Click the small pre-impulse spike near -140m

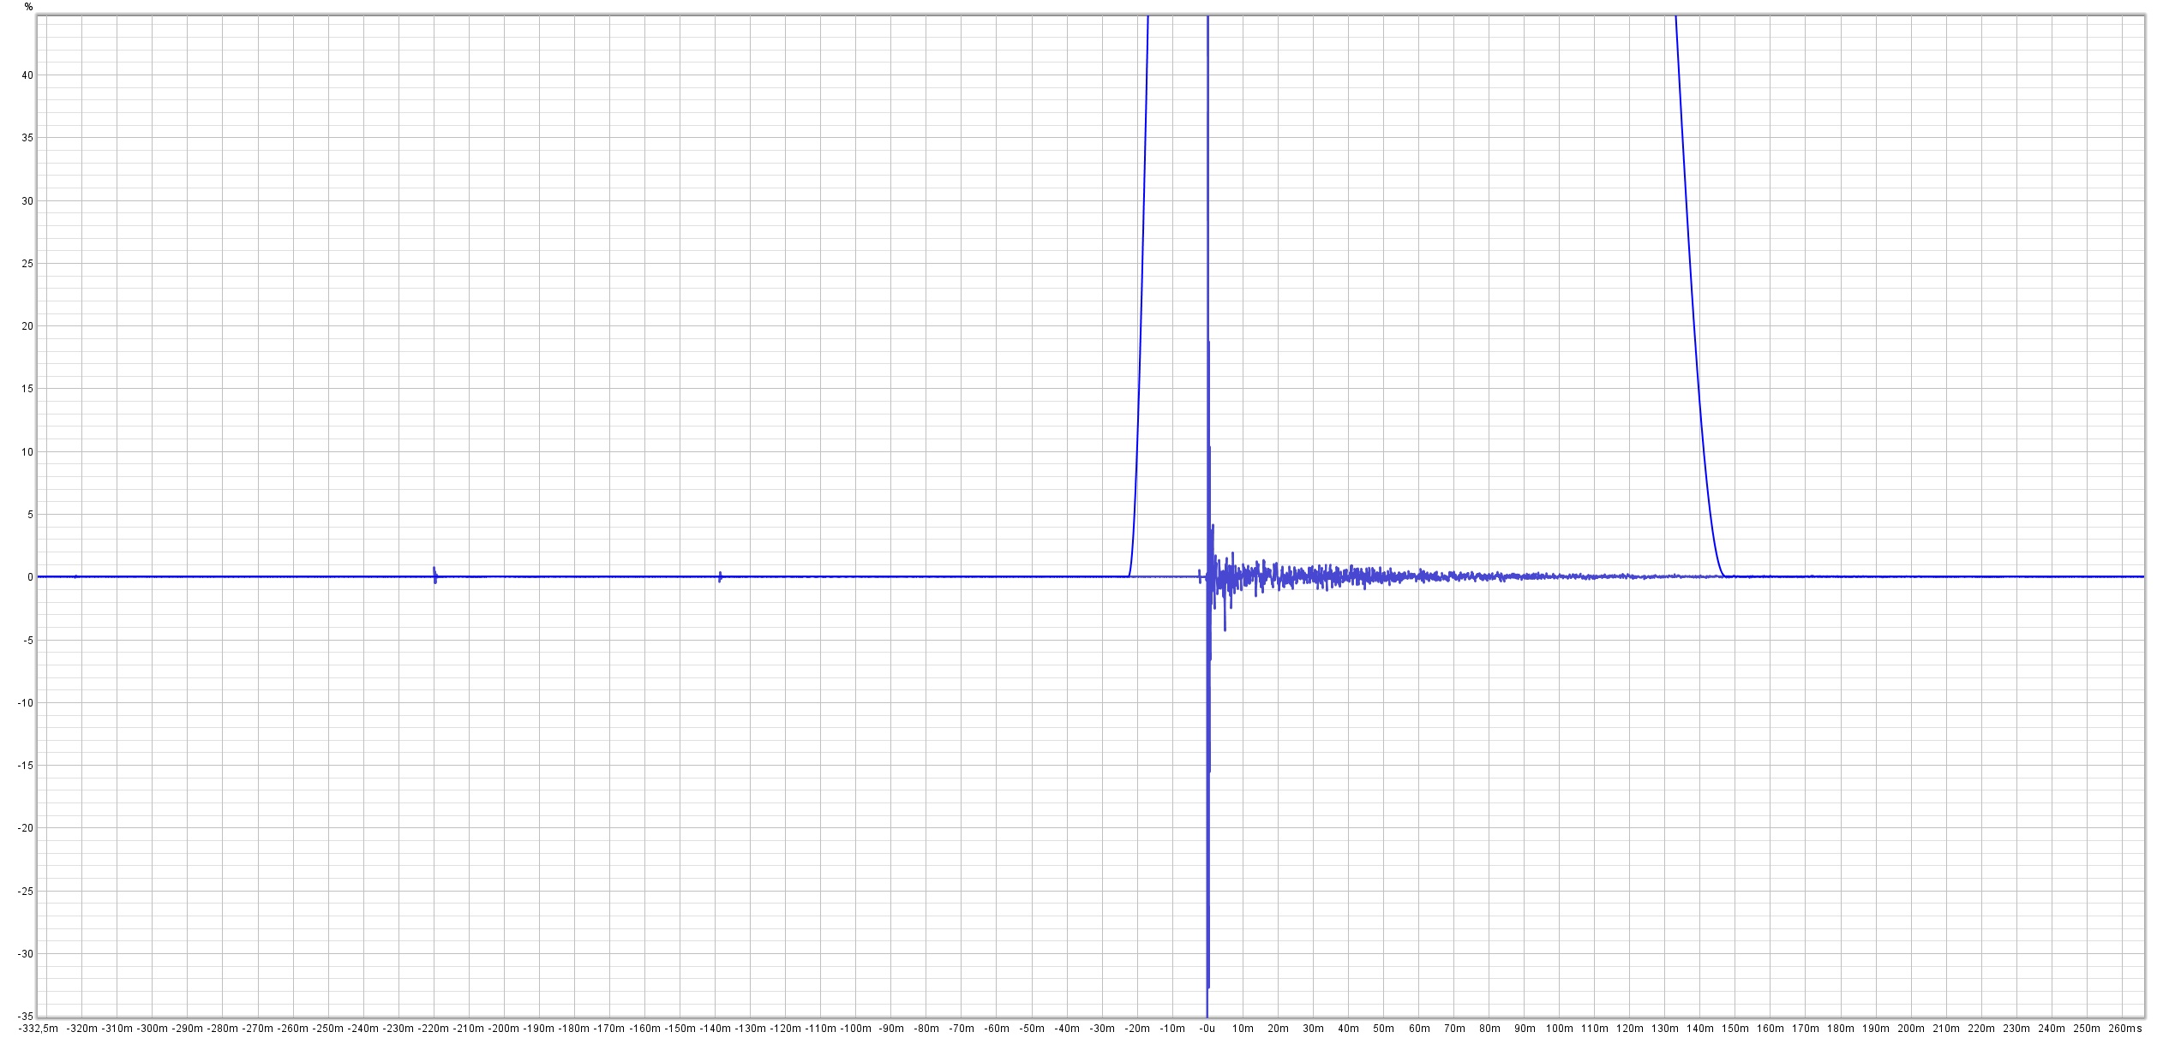720,576
